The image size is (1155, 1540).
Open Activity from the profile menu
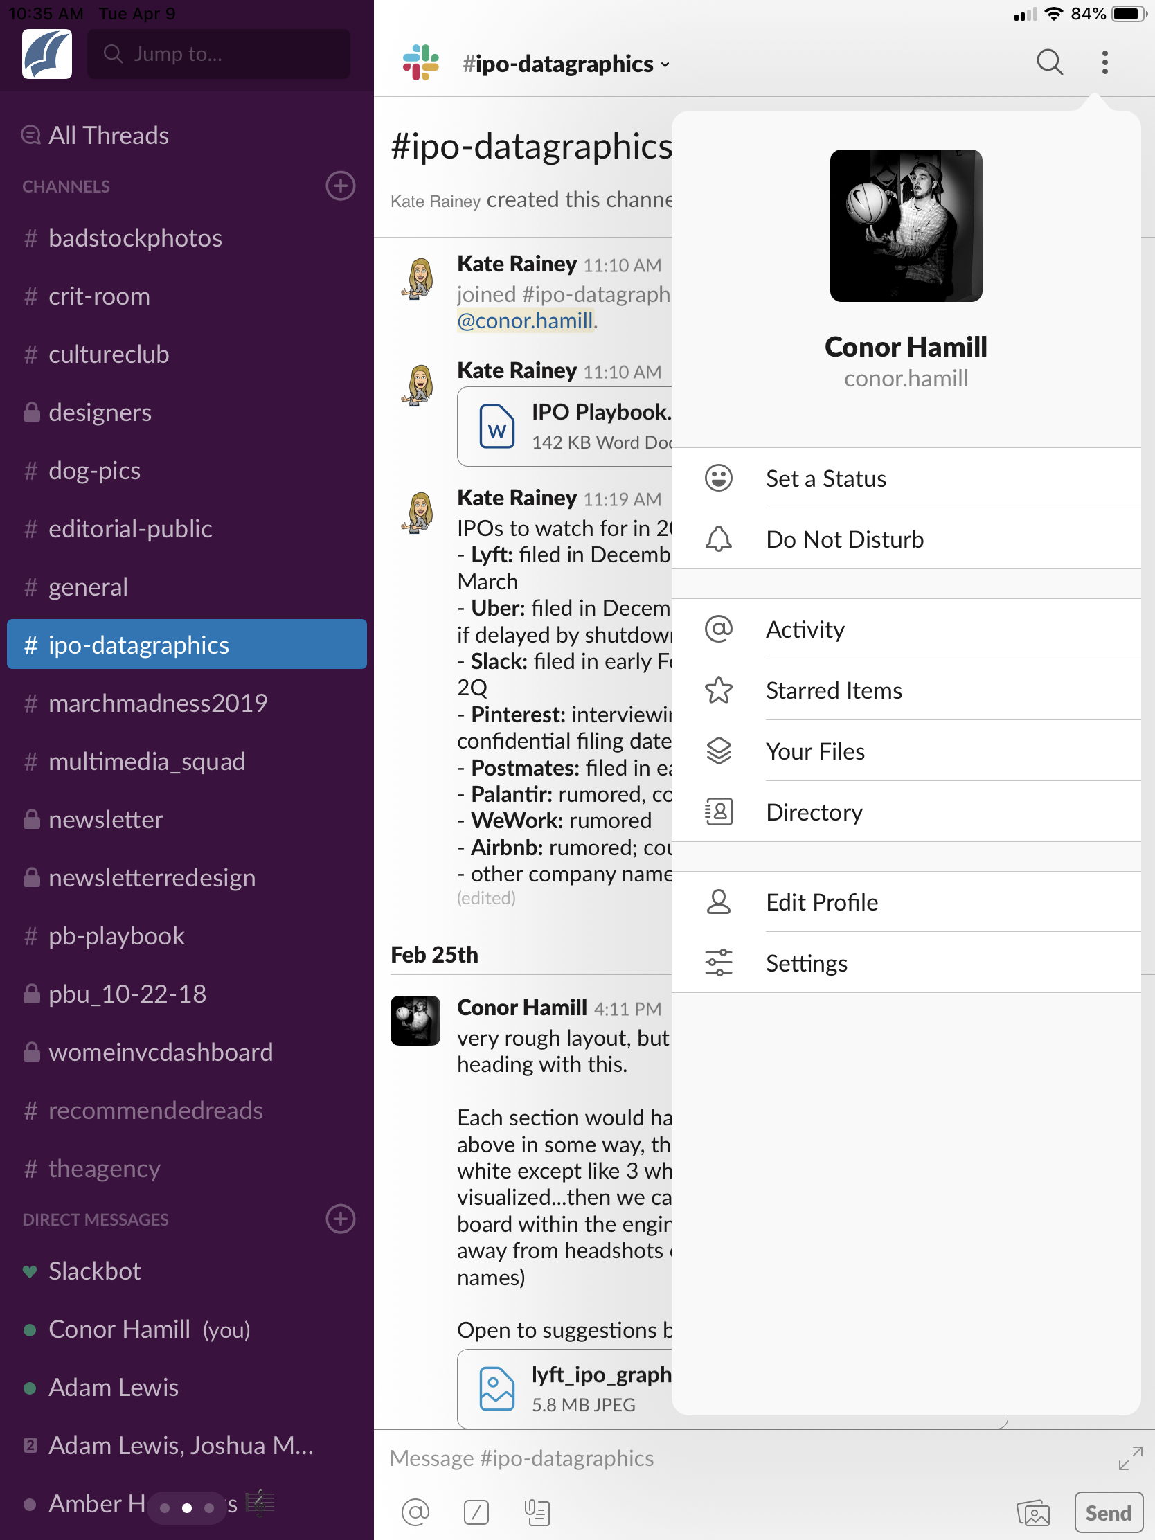click(906, 629)
